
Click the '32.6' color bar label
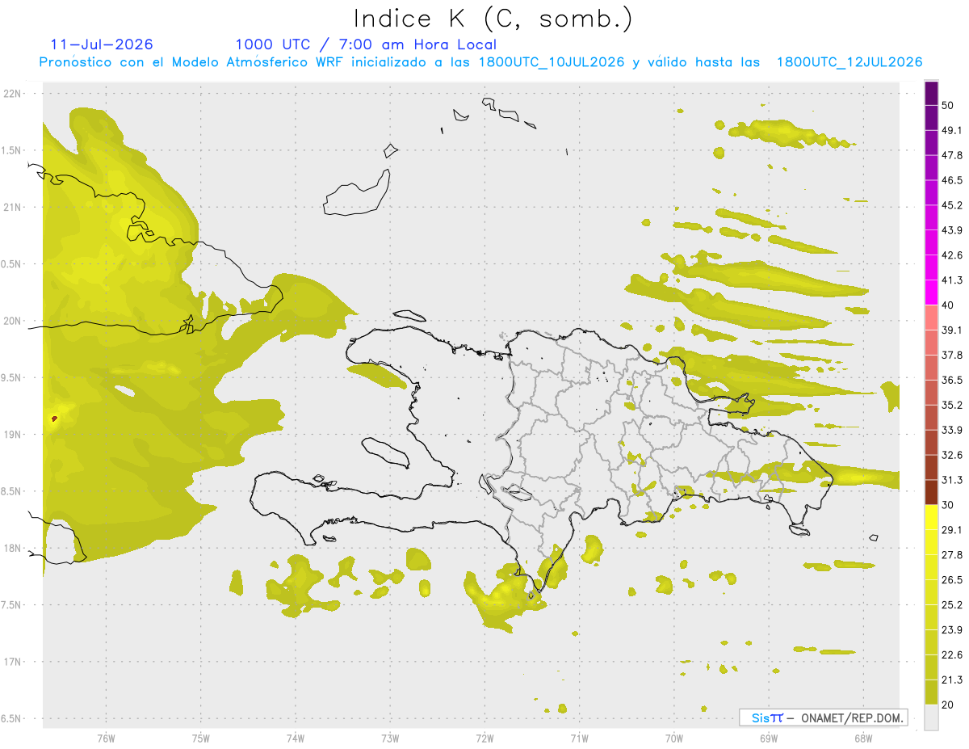click(x=952, y=455)
